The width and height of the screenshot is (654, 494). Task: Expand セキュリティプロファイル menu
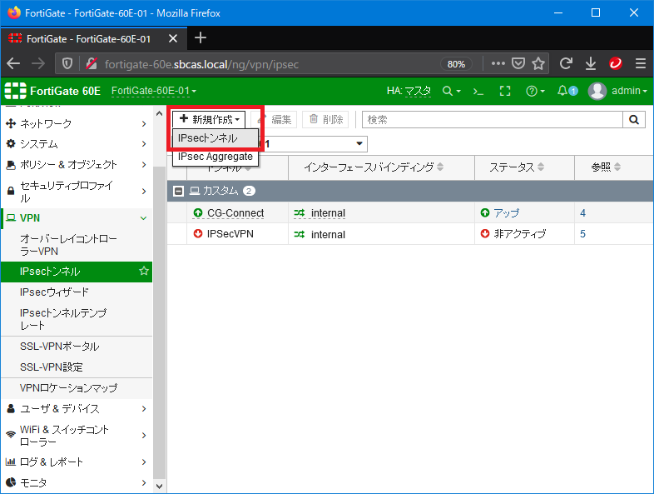(x=77, y=192)
